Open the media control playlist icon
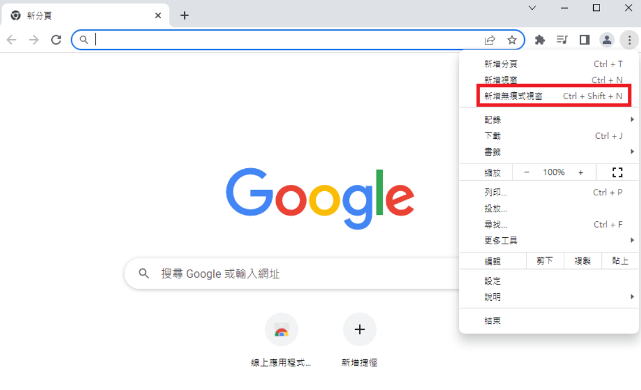Screen dimensions: 641x390 (x=562, y=40)
